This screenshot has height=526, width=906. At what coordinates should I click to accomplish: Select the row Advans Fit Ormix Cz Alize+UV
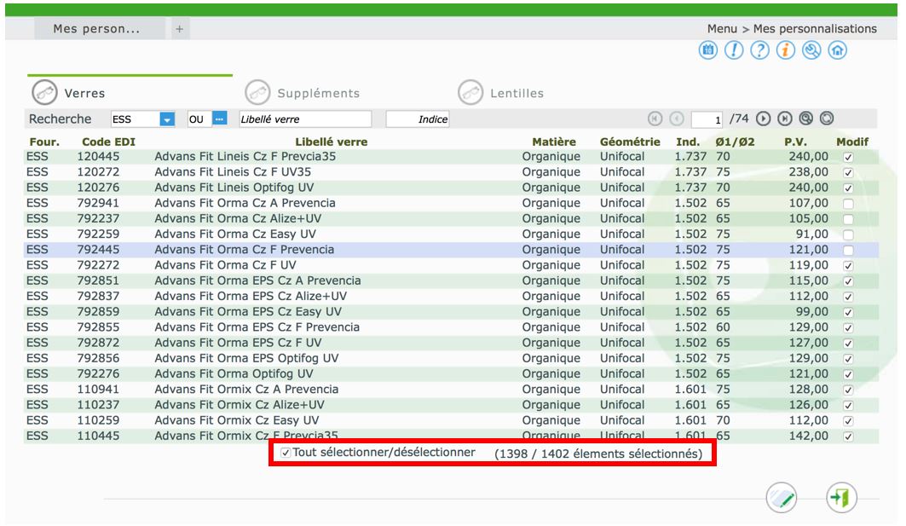tap(451, 405)
